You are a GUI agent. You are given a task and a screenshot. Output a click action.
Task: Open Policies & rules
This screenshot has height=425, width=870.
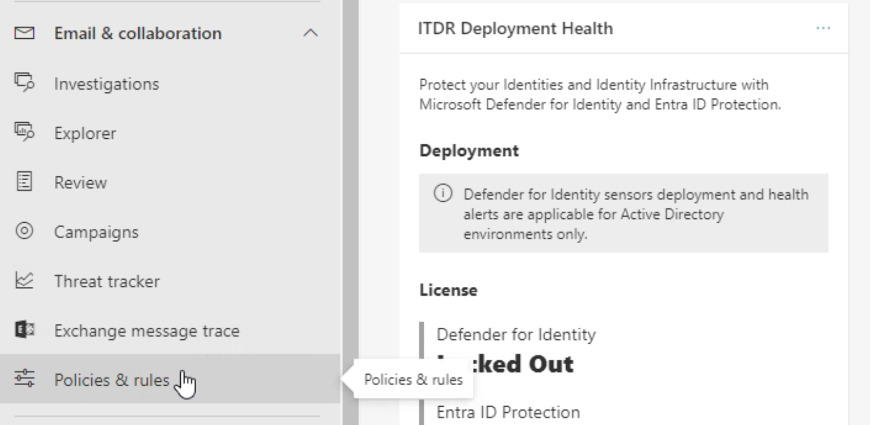coord(170,379)
